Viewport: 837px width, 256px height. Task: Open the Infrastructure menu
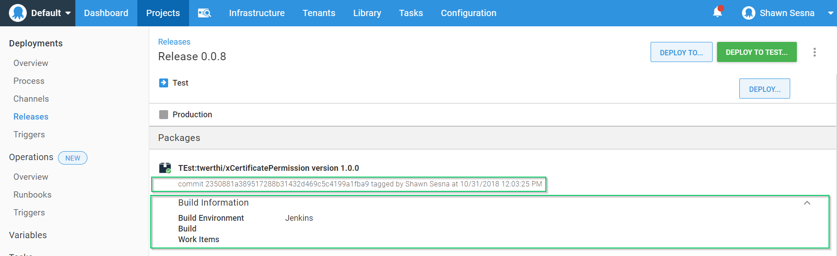[x=256, y=13]
